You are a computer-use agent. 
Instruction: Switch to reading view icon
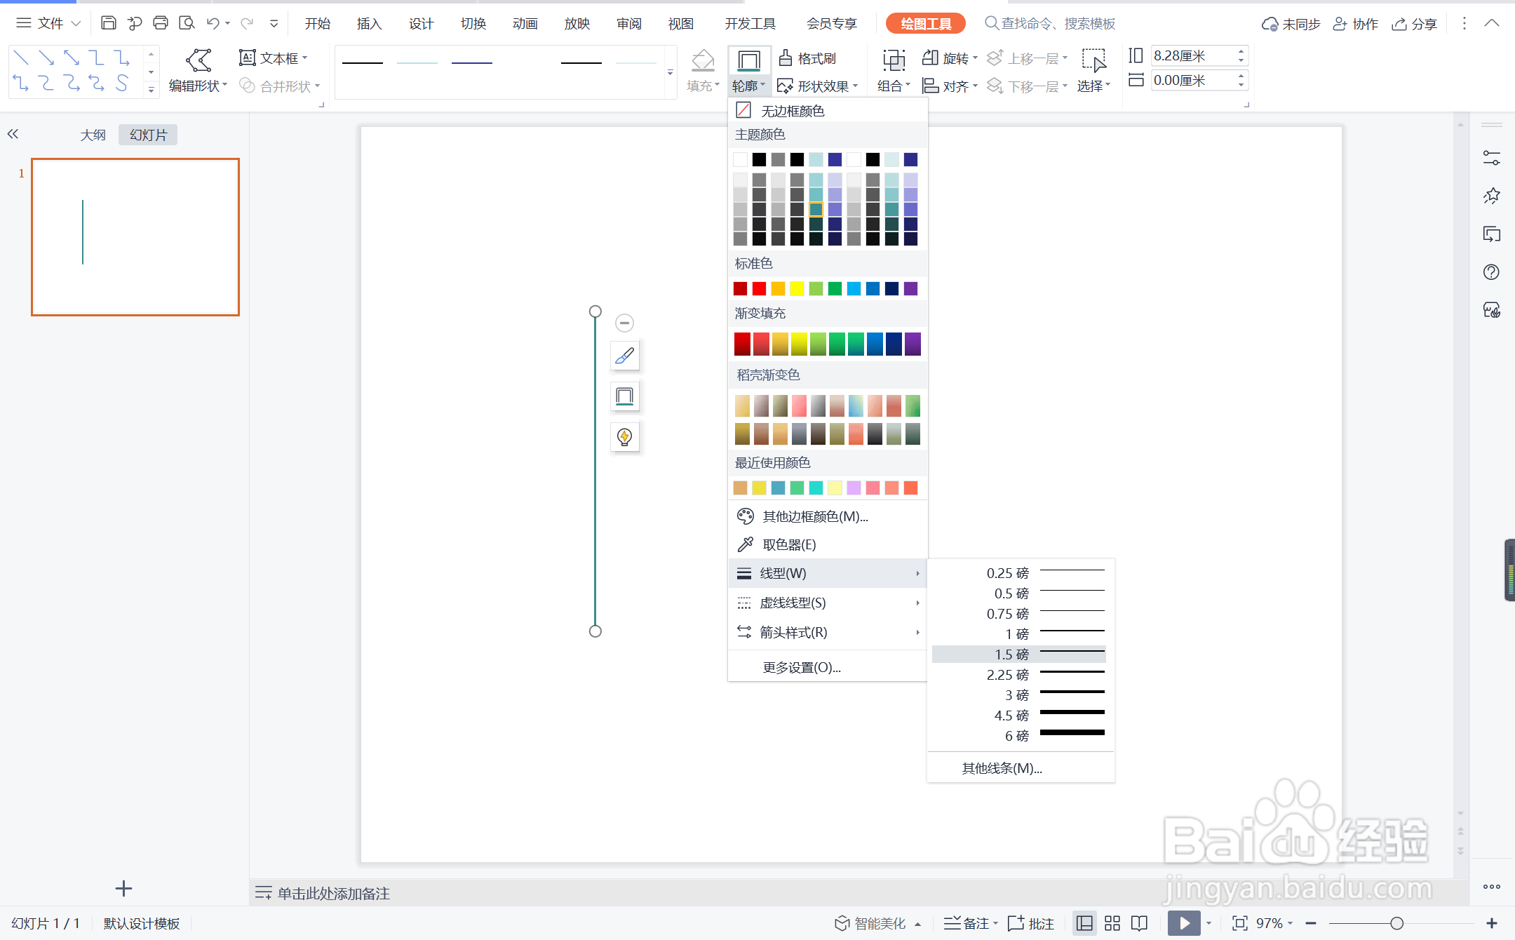tap(1140, 923)
